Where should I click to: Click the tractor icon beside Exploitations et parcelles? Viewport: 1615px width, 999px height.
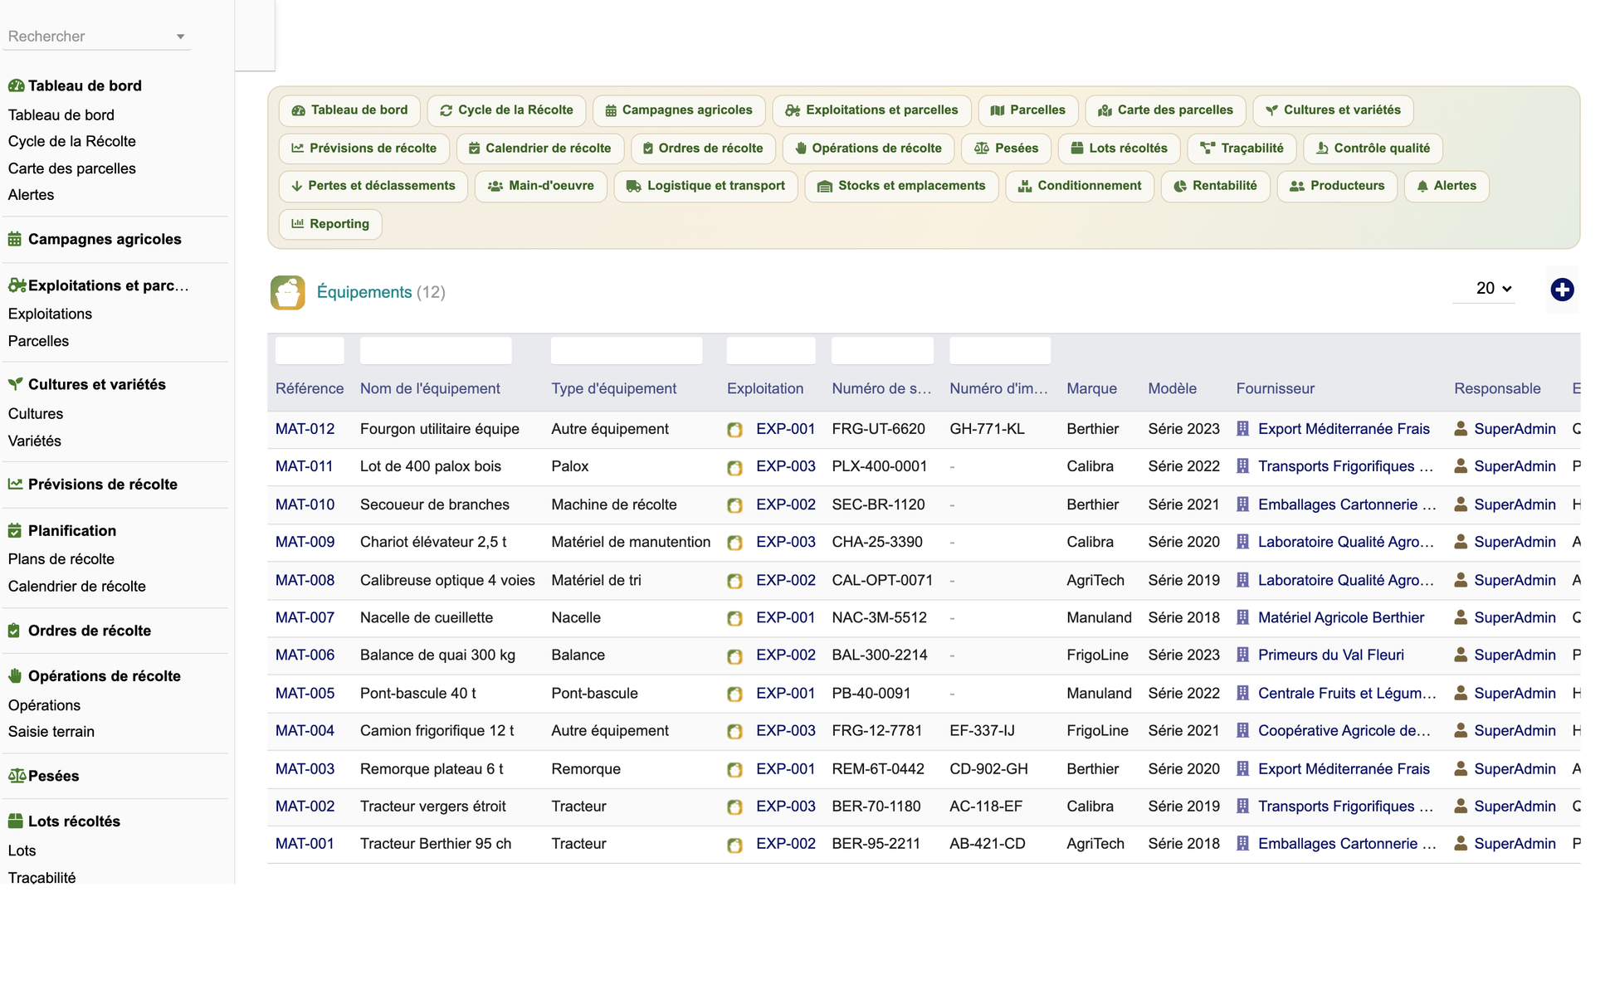click(17, 285)
